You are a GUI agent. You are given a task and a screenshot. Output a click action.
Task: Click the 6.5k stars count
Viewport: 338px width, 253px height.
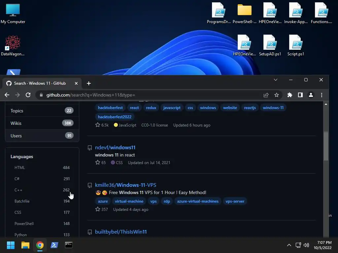102,125
